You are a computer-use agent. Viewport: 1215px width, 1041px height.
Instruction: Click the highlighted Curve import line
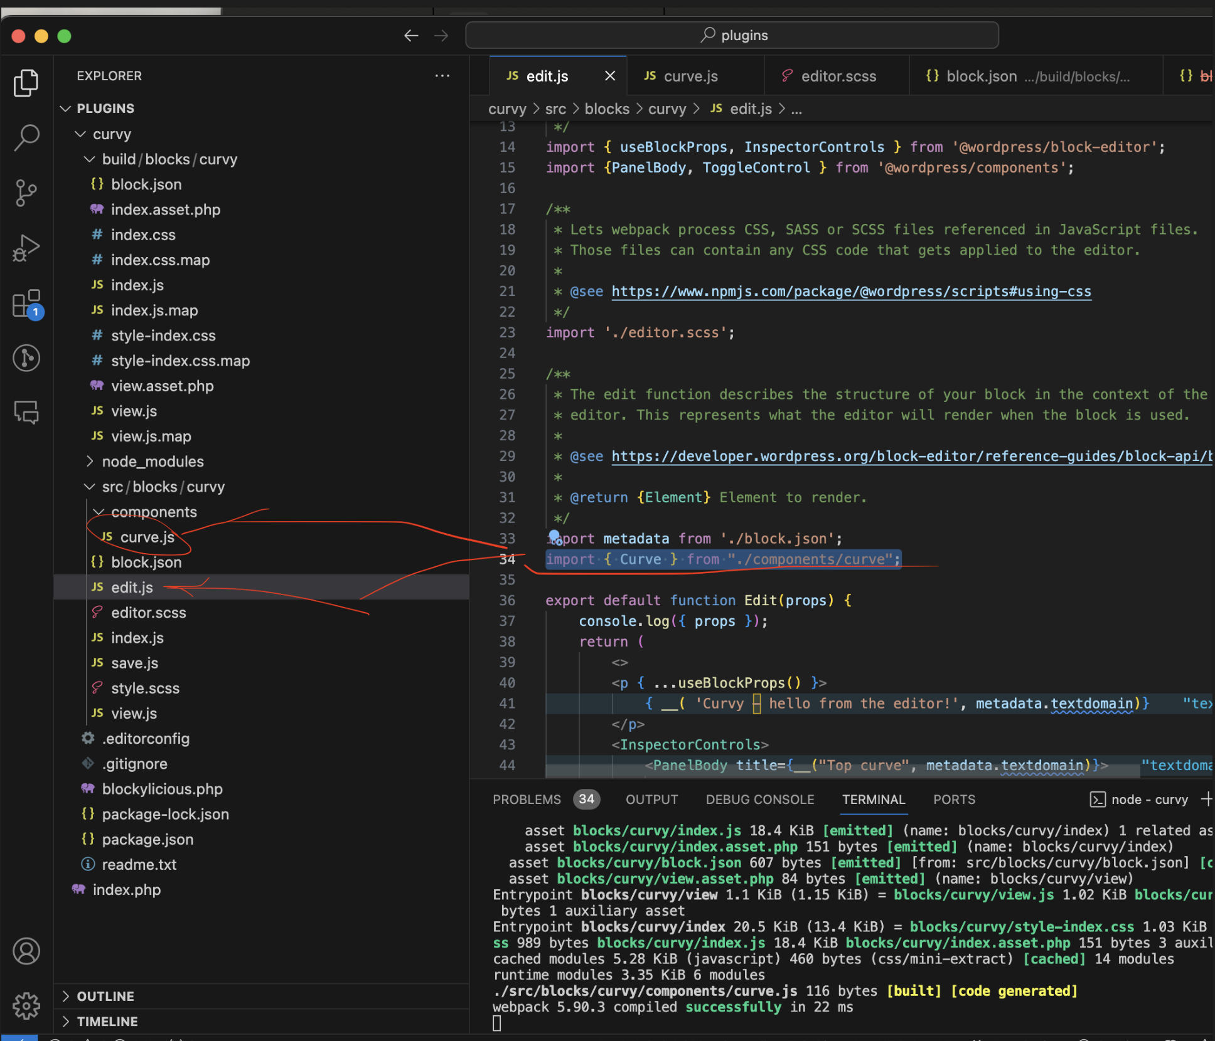click(x=723, y=559)
